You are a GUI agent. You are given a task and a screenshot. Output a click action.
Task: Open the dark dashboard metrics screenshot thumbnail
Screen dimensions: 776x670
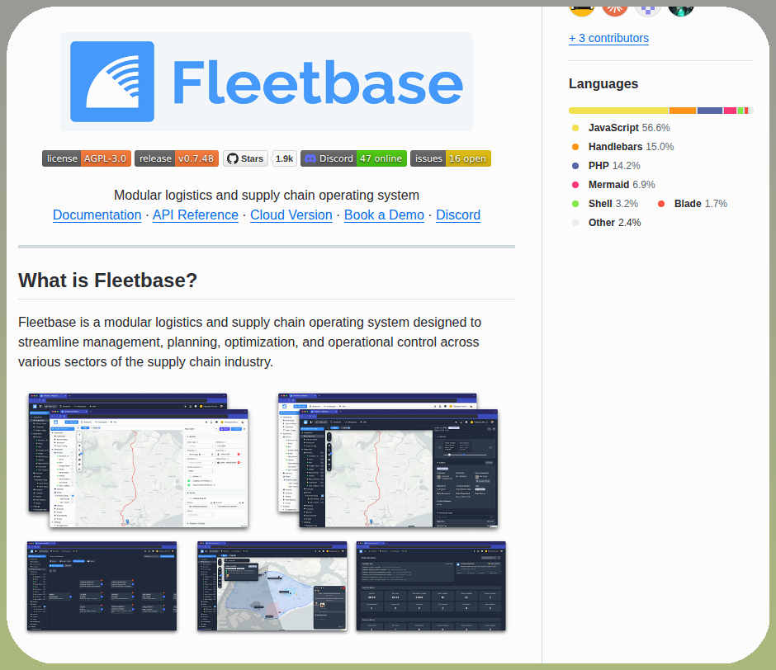click(x=431, y=586)
